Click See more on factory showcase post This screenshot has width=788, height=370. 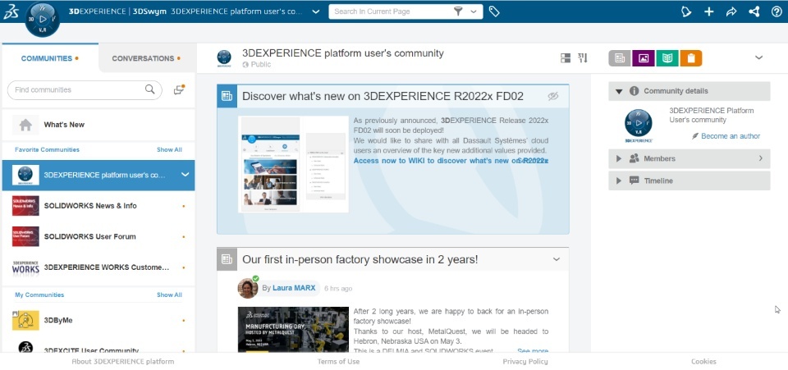point(533,351)
